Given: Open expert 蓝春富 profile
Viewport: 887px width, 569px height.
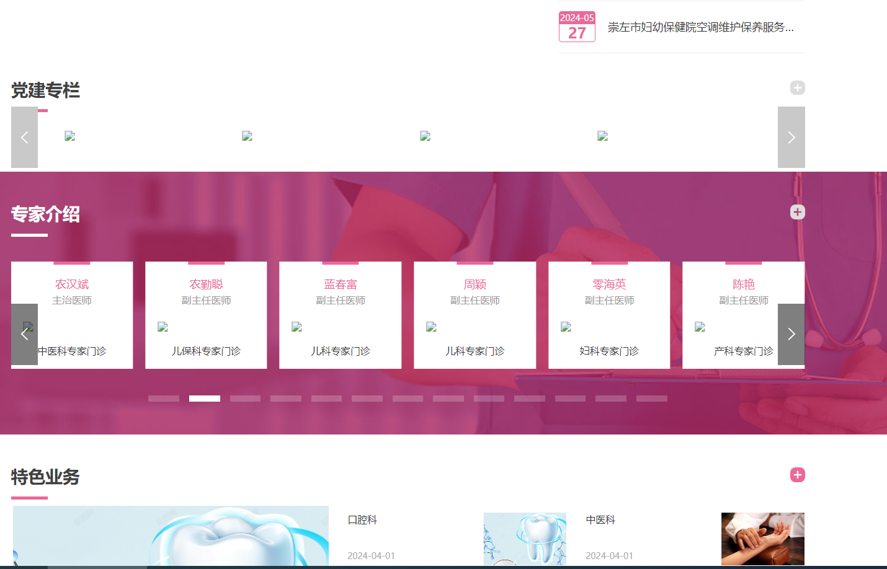Looking at the screenshot, I should [x=341, y=284].
